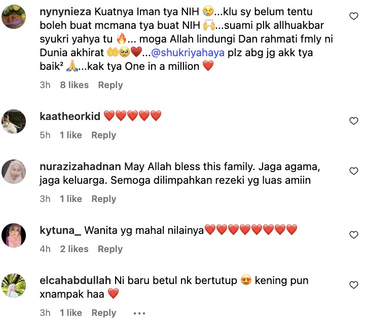The image size is (366, 322).
Task: Tap heart icon on kytuna_ comment
Action: click(354, 235)
